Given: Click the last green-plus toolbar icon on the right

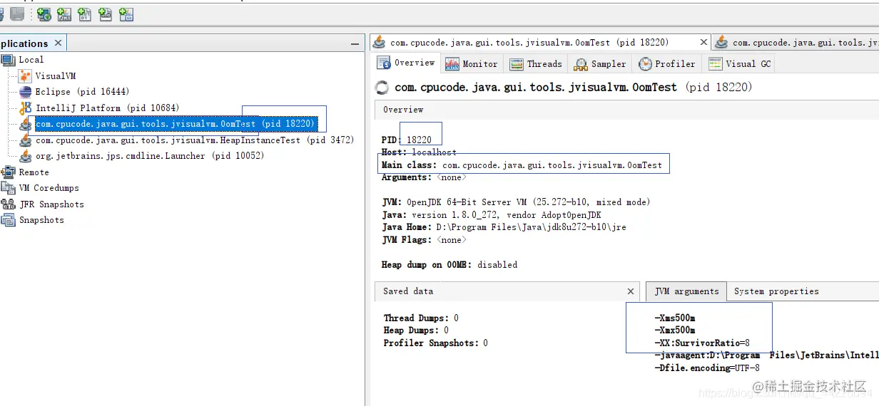Looking at the screenshot, I should coord(126,14).
